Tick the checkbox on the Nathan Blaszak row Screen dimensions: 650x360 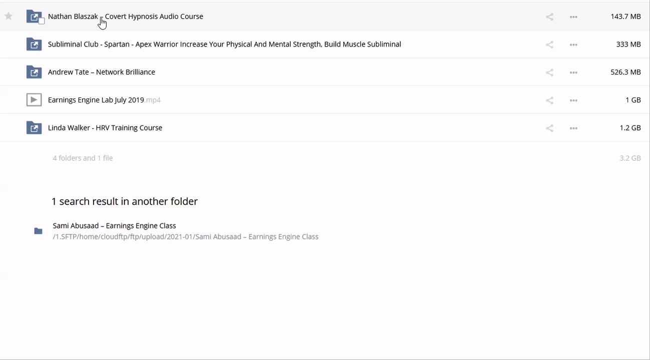point(42,21)
